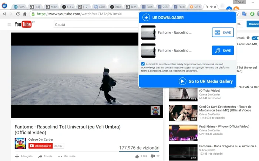Click the second Fantome thumbnail in the downloader
Viewport: 259px width, 161px height.
click(x=148, y=50)
